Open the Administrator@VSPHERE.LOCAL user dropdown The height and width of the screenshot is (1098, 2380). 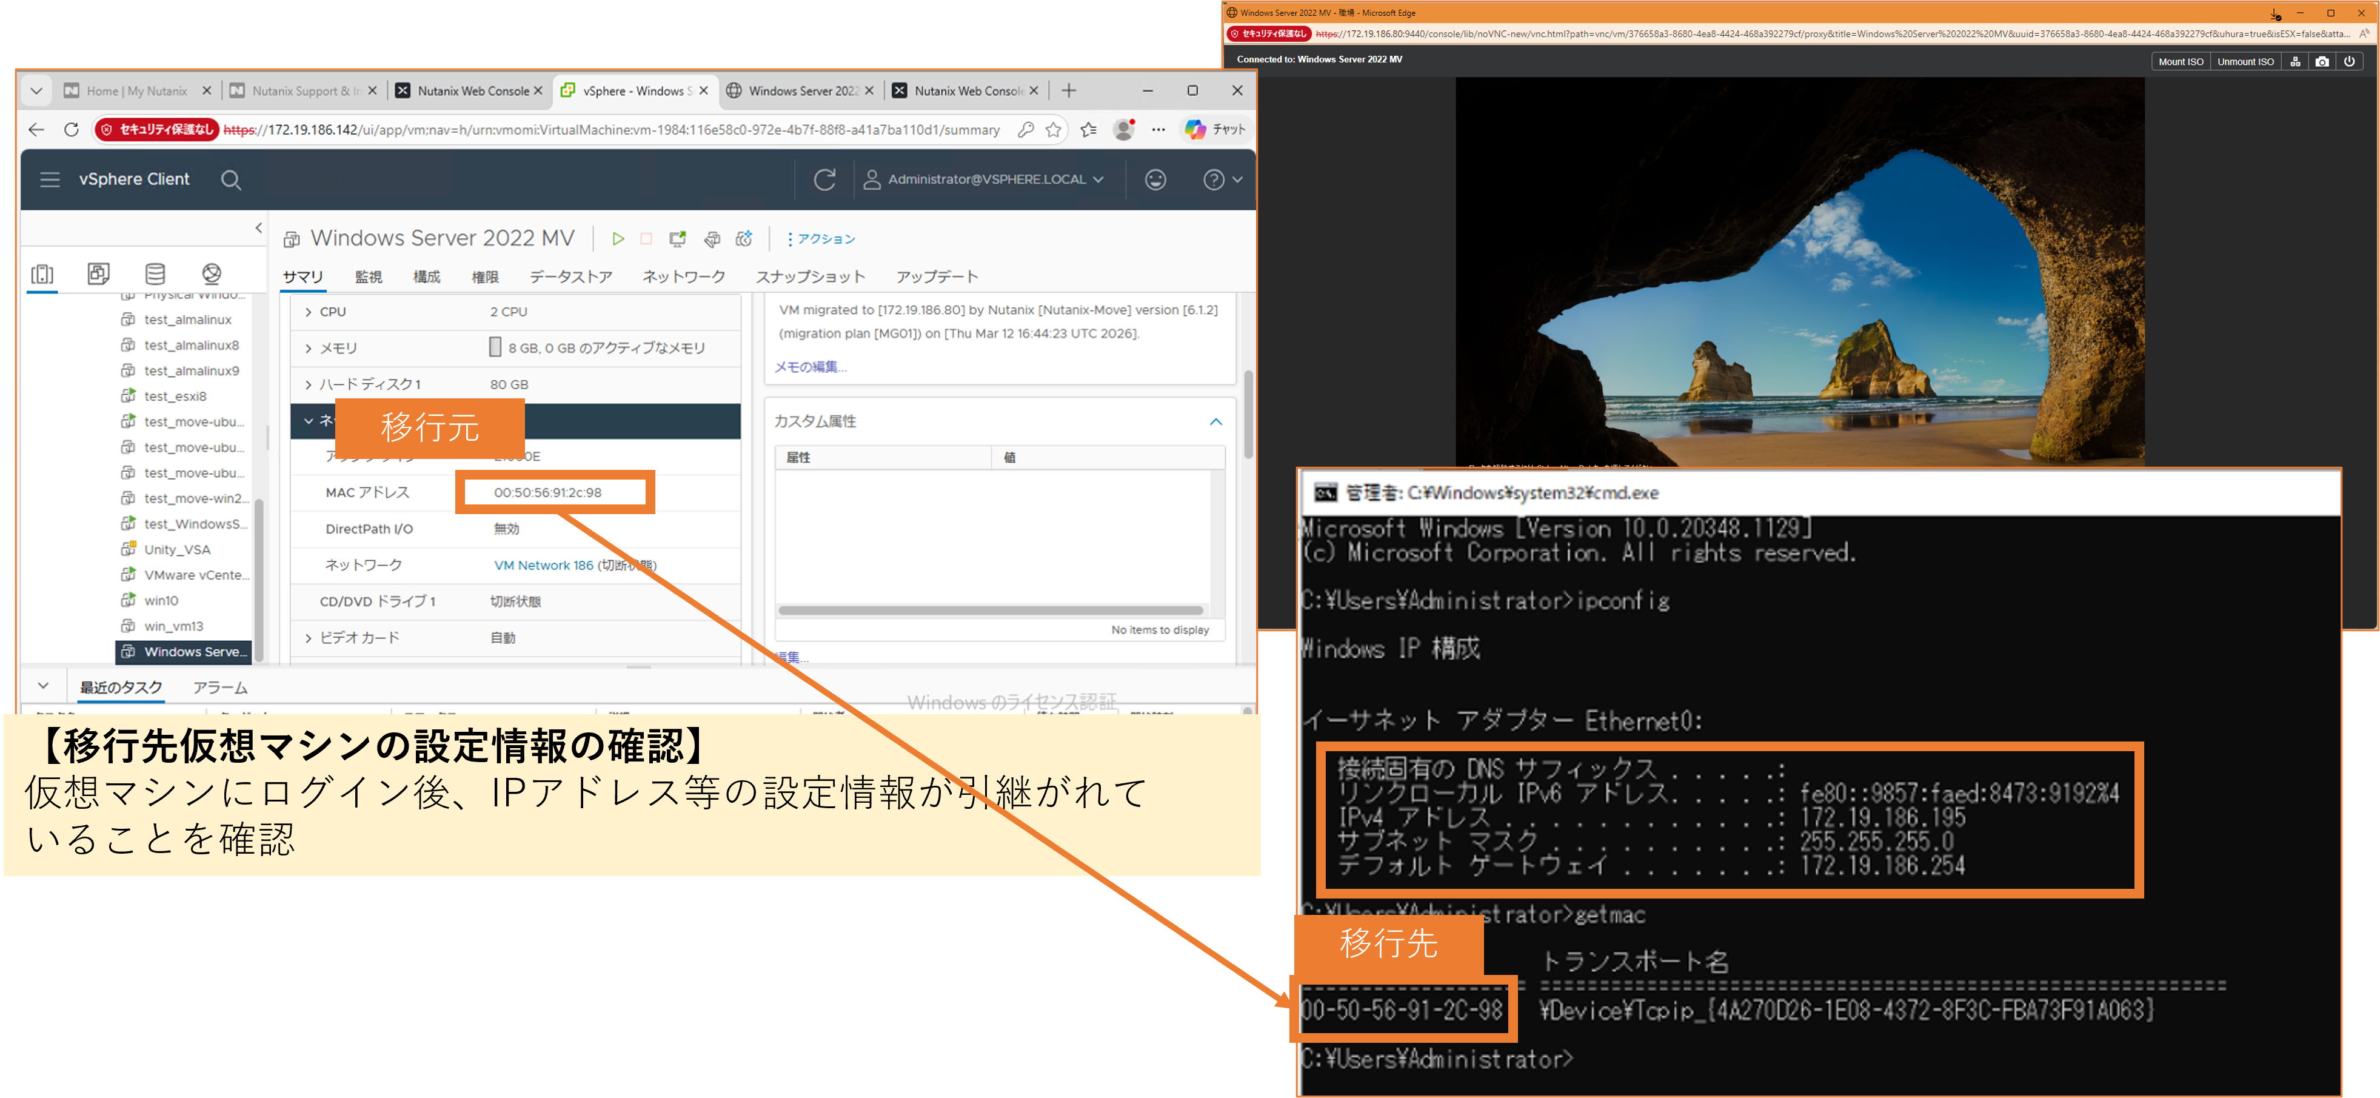click(983, 179)
